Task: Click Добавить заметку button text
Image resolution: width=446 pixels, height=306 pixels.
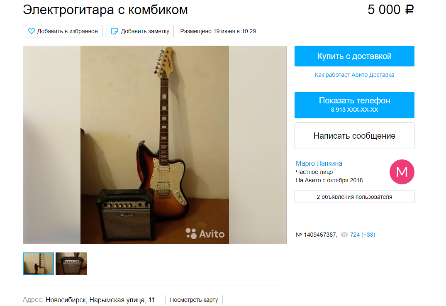Action: pos(145,31)
